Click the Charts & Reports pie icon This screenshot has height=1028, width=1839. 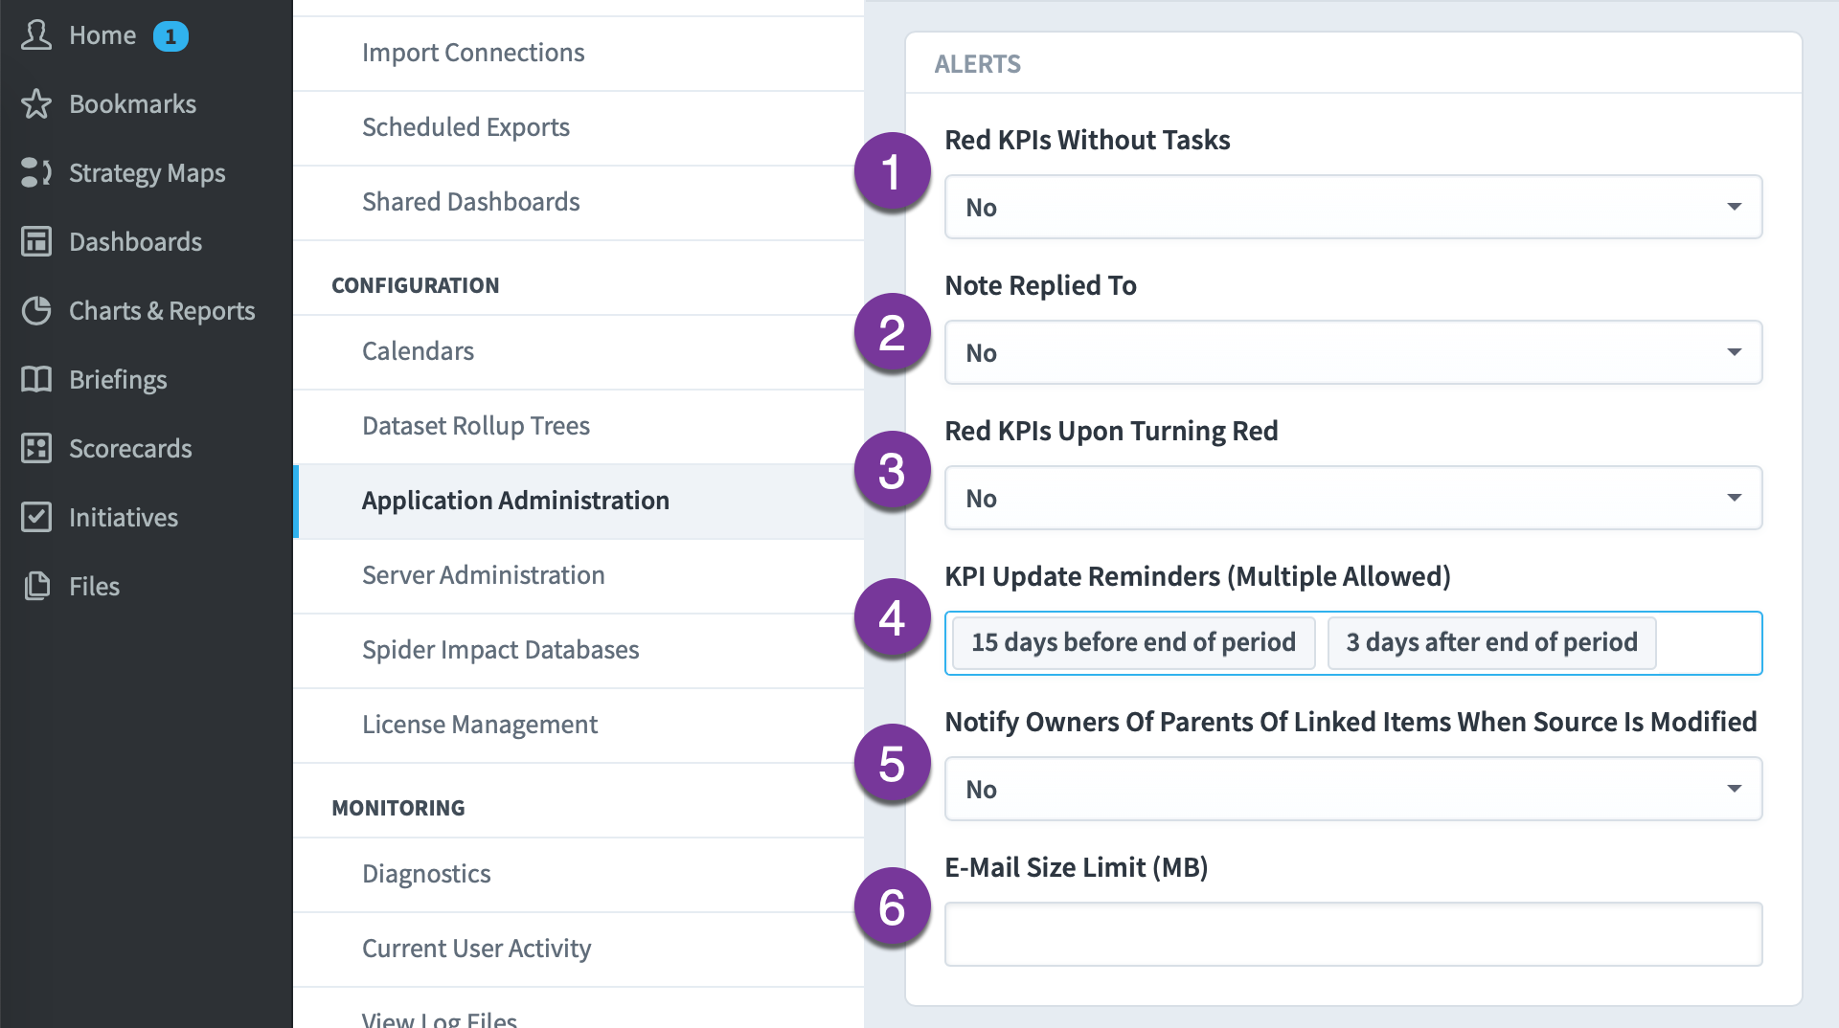36,311
